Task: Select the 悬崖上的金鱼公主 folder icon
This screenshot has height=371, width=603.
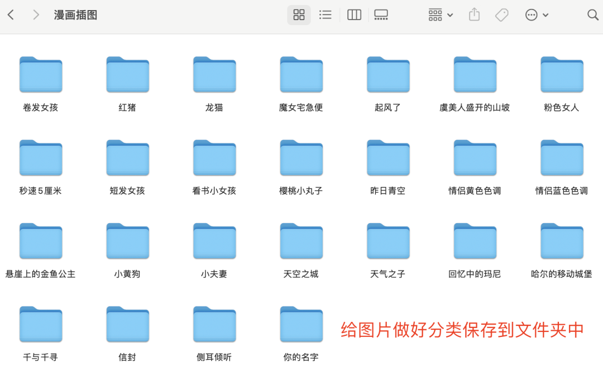Action: click(41, 241)
